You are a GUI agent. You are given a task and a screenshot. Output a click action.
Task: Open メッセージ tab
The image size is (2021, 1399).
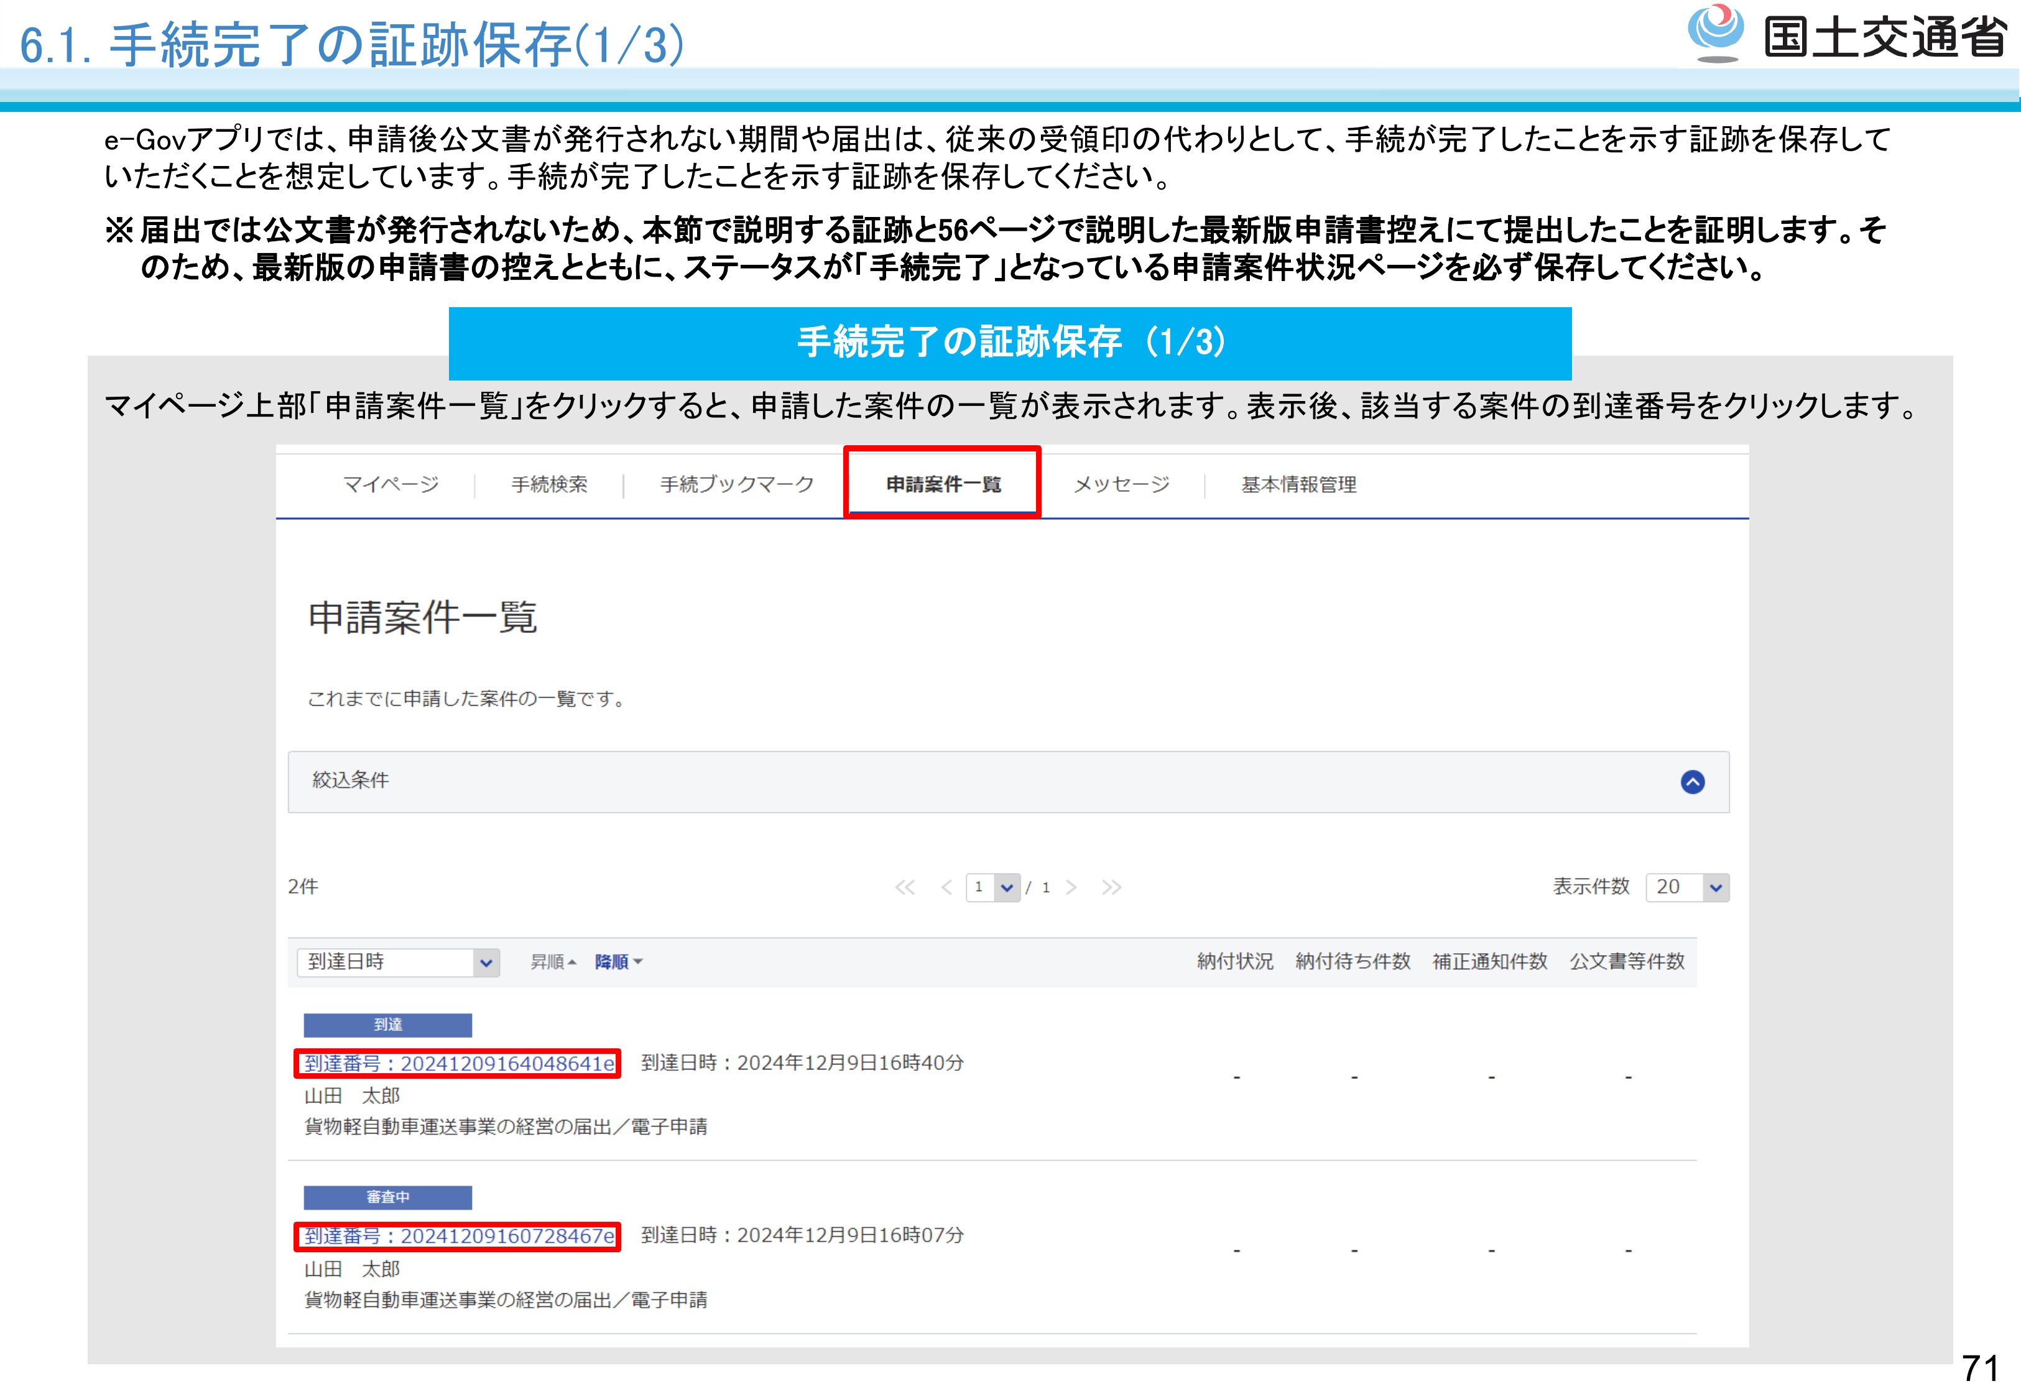(1122, 484)
